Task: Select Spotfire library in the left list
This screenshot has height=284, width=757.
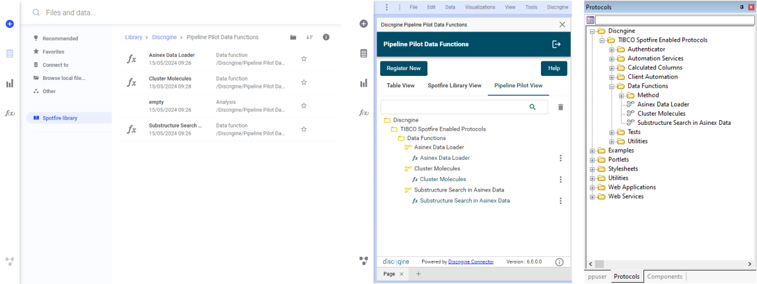Action: point(69,118)
